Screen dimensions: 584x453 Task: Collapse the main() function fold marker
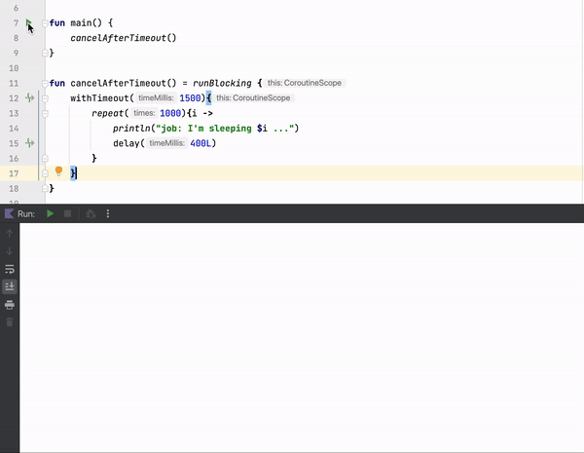coord(45,22)
